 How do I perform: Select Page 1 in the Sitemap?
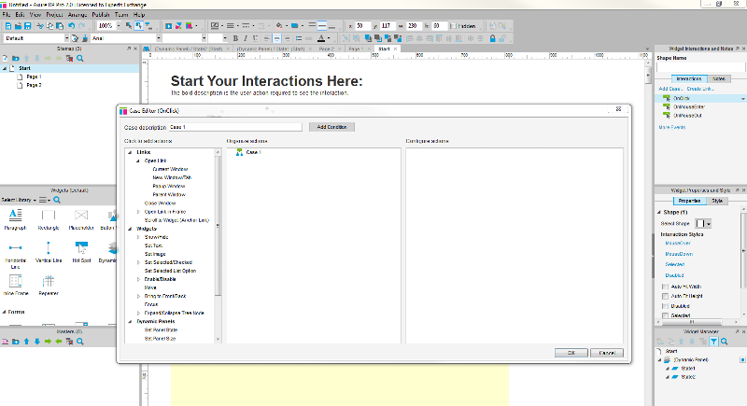[34, 77]
